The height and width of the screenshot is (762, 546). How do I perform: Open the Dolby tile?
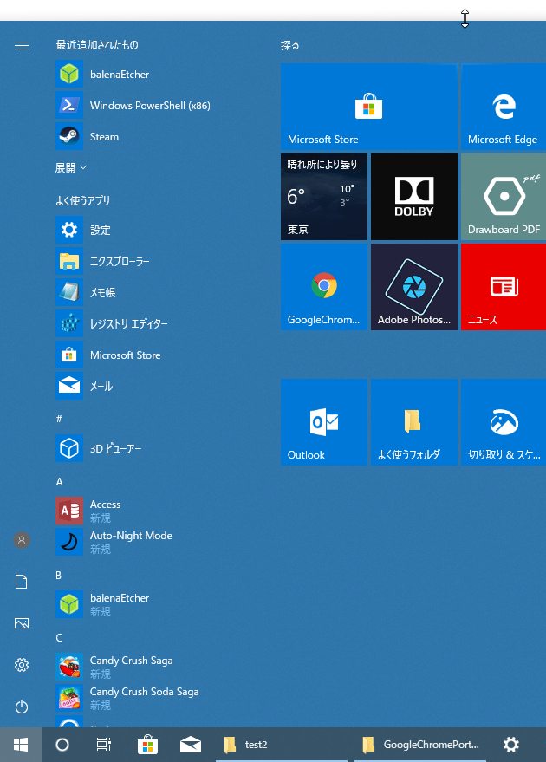pos(414,197)
